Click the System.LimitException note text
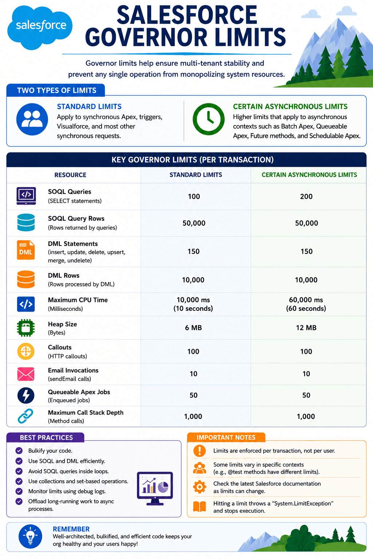 click(273, 507)
